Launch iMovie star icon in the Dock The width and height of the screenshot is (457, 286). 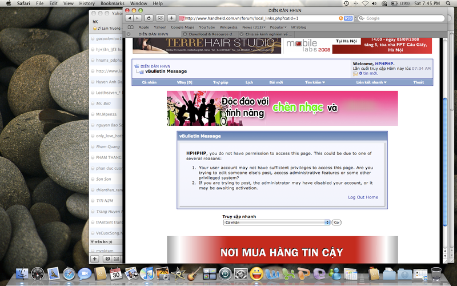[x=178, y=274]
